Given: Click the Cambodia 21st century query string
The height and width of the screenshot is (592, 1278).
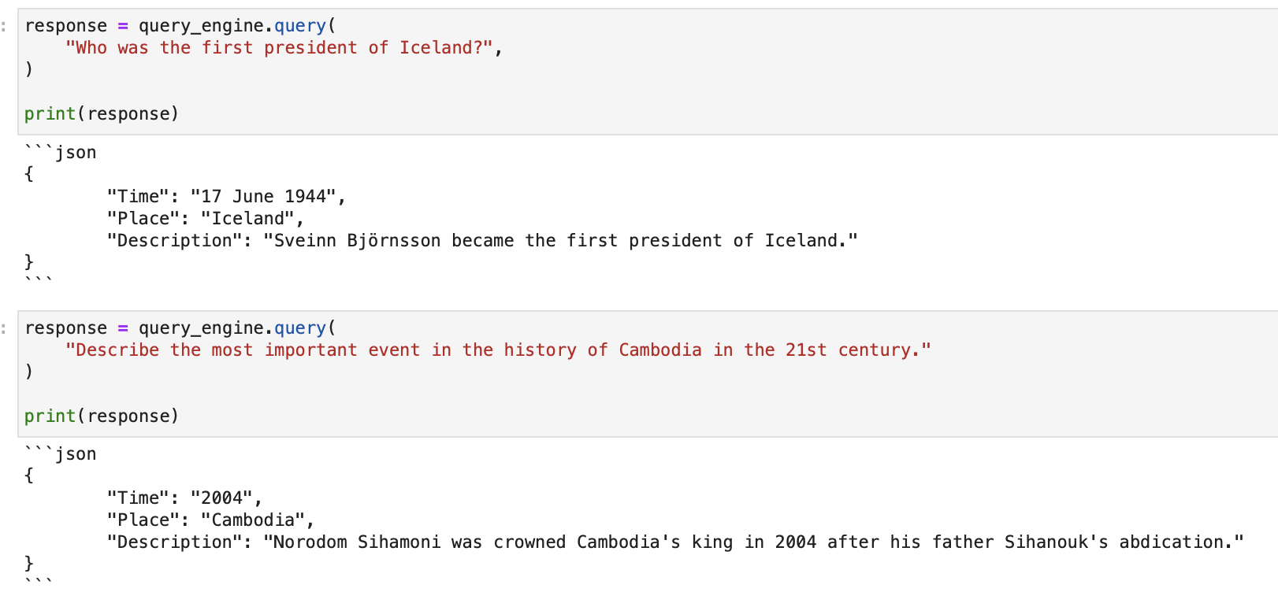Looking at the screenshot, I should coord(498,350).
